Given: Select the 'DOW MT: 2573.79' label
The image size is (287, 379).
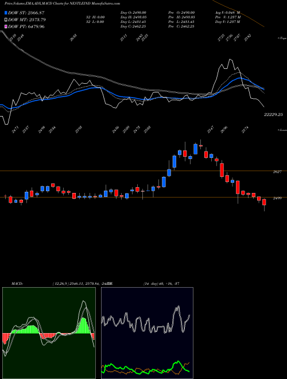Looking at the screenshot, I should tap(27, 20).
